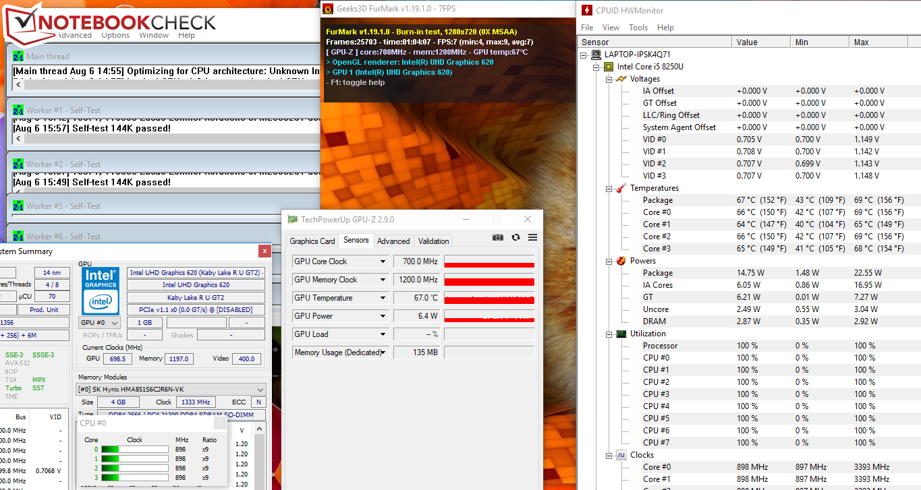Click the GPU clock field showing 698.5
921x490 pixels.
click(117, 359)
